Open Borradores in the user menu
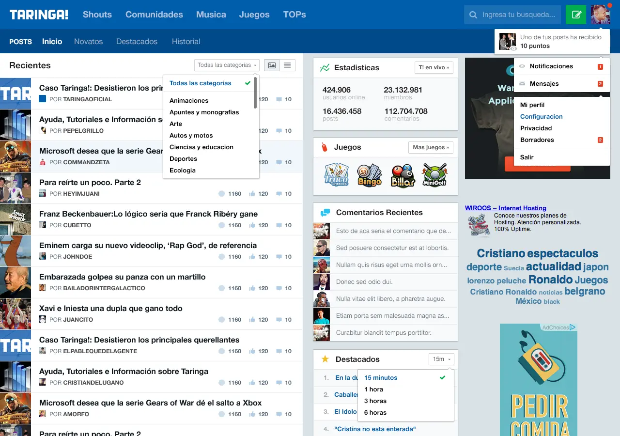The image size is (620, 436). [537, 140]
